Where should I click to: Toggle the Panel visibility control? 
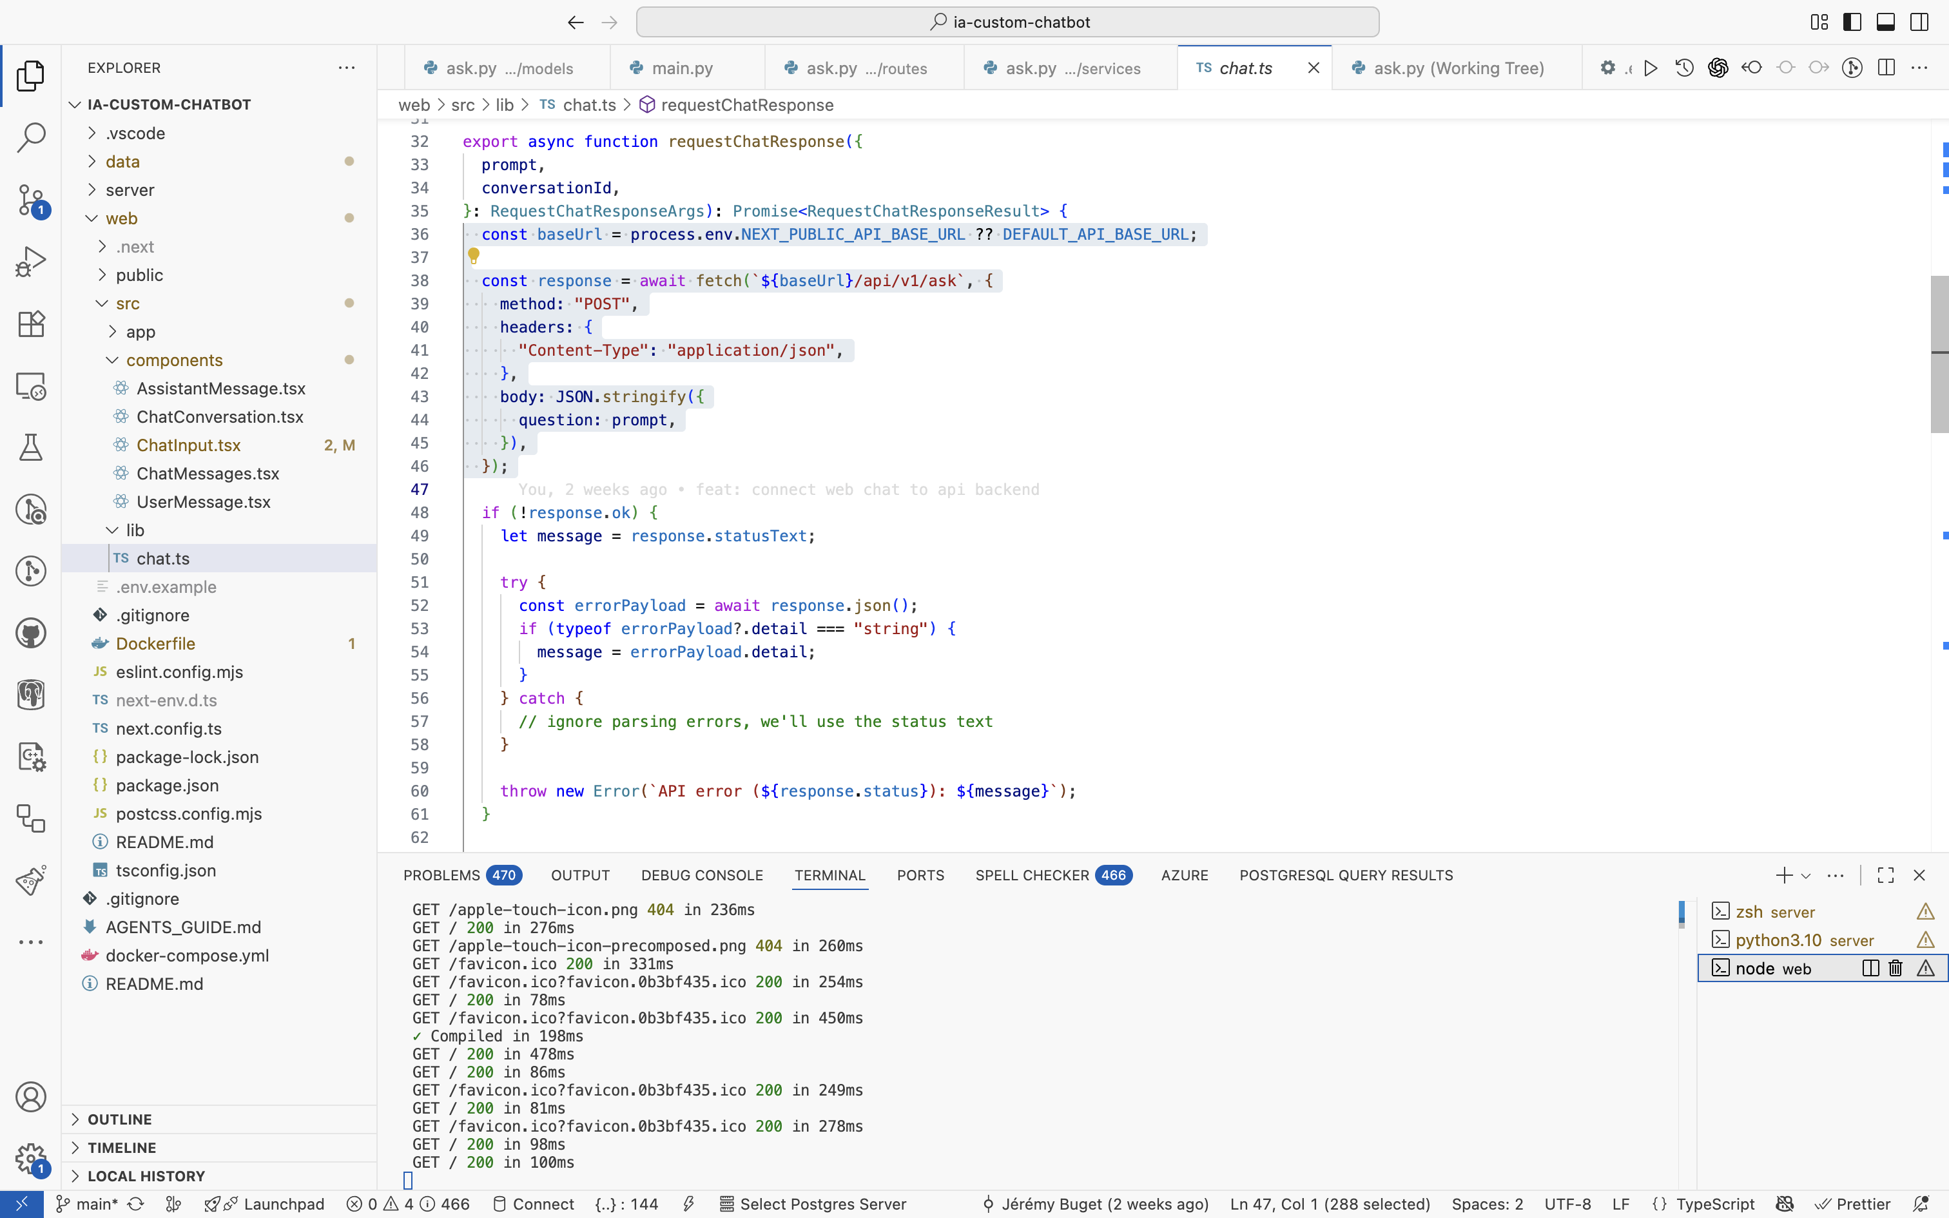(x=1885, y=22)
